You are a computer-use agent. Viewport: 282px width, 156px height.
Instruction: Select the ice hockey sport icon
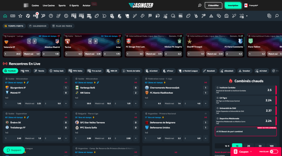click(58, 16)
